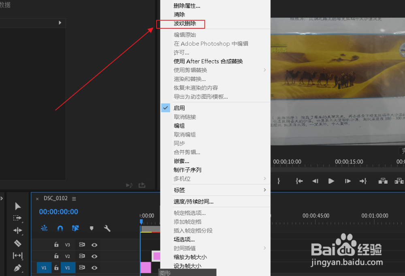405x276 pixels.
Task: Toggle the eye visibility on track V3
Action: tap(95, 244)
